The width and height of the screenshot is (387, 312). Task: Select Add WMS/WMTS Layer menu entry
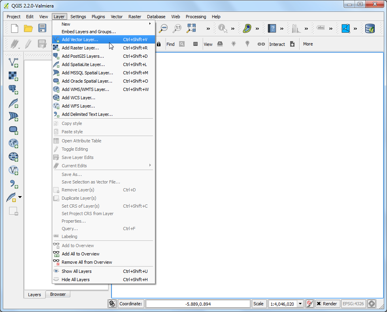[x=104, y=89]
